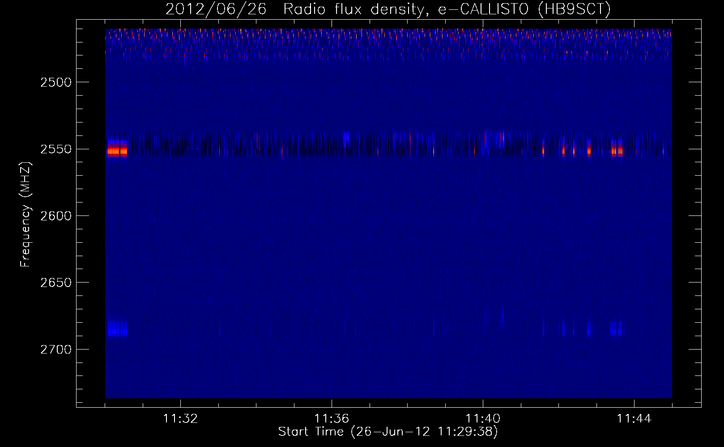Image resolution: width=724 pixels, height=447 pixels.
Task: Click the 11:36 time axis label
Action: [332, 419]
